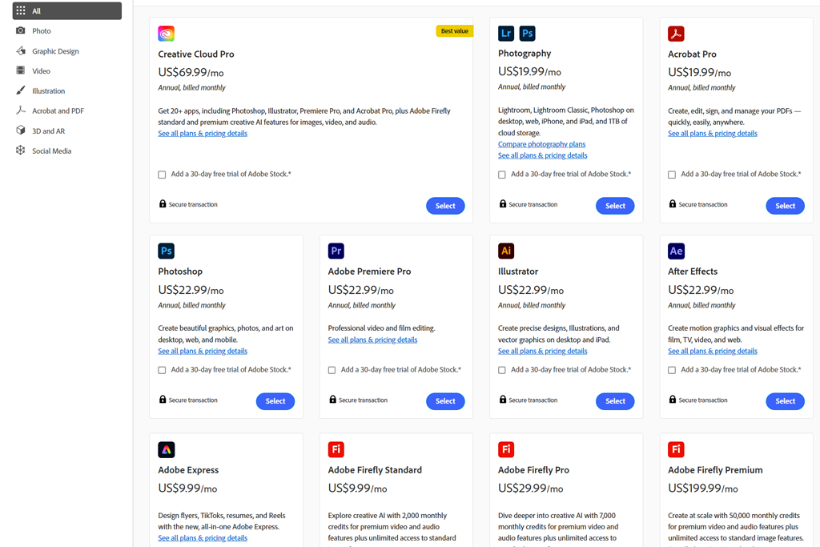
Task: Switch to the Photo category
Action: pyautogui.click(x=42, y=31)
